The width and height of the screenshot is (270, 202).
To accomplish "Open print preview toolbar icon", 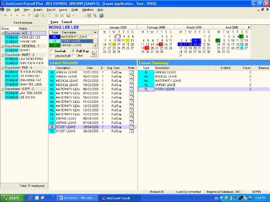I will point(43,16).
